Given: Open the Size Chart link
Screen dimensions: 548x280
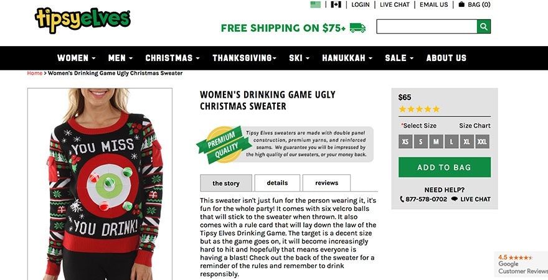Looking at the screenshot, I should pos(475,126).
